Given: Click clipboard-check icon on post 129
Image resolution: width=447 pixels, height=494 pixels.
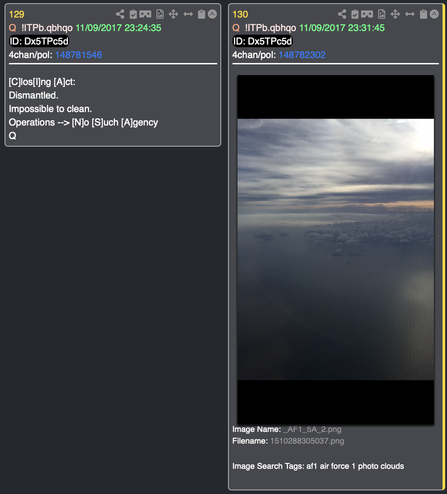Looking at the screenshot, I should click(x=133, y=14).
